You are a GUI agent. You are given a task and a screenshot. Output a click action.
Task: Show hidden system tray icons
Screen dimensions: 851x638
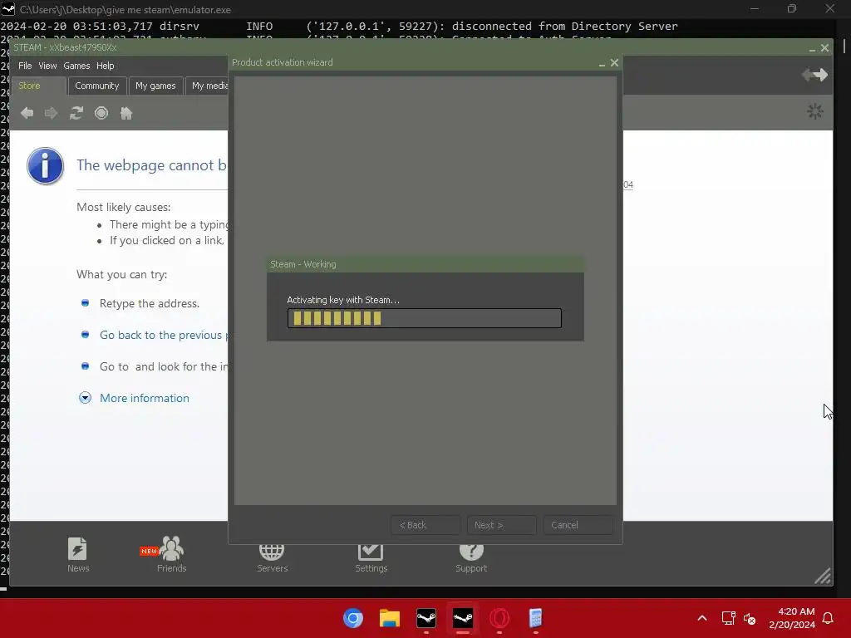701,618
